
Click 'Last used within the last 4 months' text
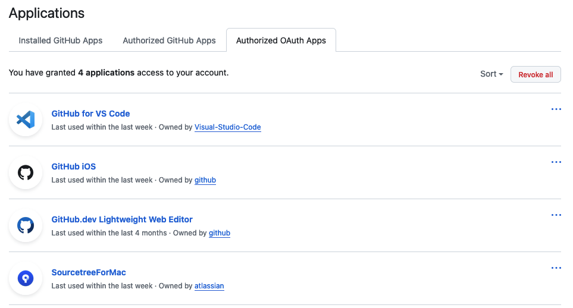tap(109, 233)
